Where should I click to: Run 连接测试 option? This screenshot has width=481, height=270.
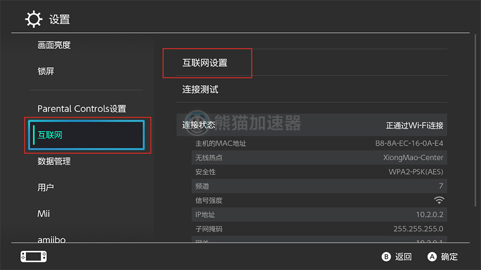[x=200, y=89]
